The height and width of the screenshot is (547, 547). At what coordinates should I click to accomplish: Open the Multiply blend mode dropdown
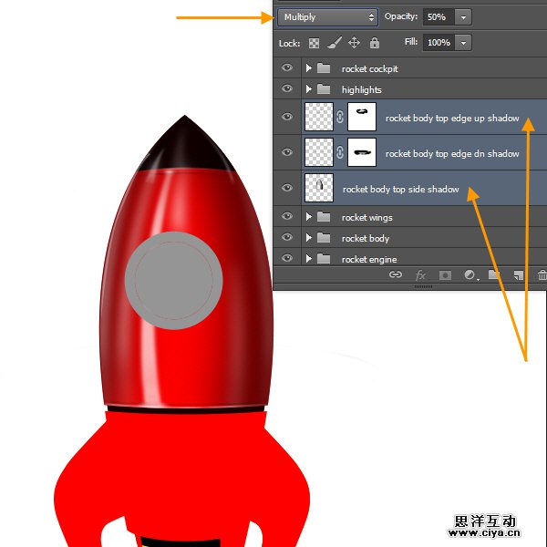pyautogui.click(x=327, y=17)
